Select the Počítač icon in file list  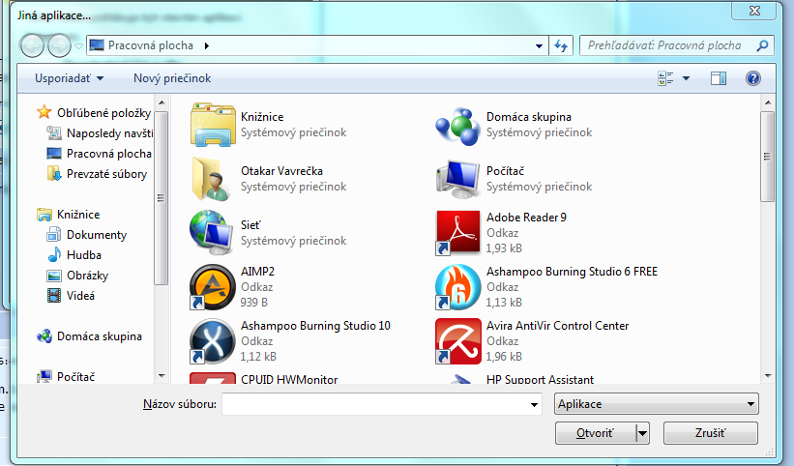point(457,179)
